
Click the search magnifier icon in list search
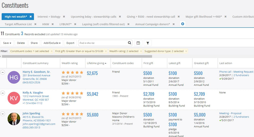[129, 43]
